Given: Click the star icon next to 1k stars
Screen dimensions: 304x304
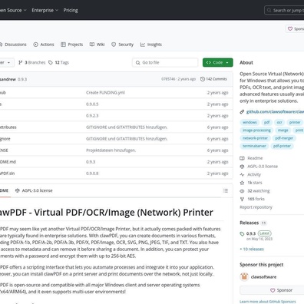Looking at the screenshot, I should click(242, 183).
